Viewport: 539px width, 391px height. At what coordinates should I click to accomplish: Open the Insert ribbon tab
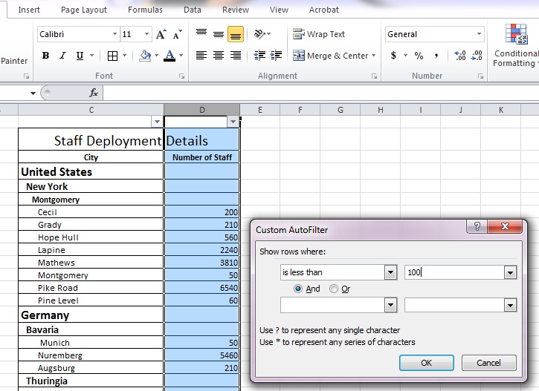coord(29,10)
